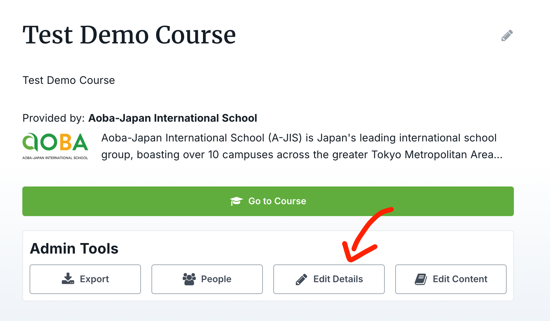Click the school description paragraph
Viewport: 550px width, 321px height.
pos(299,146)
